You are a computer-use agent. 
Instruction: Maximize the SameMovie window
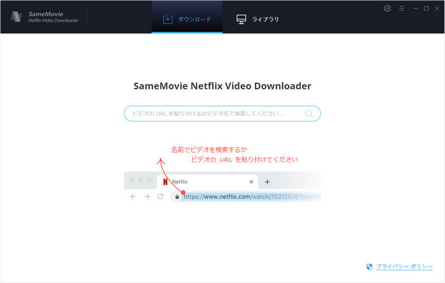coord(426,8)
